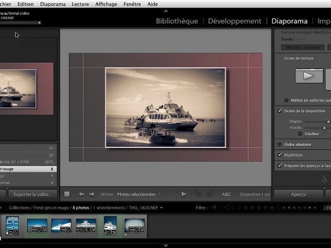Filter by flagged status flag icon

point(214,208)
